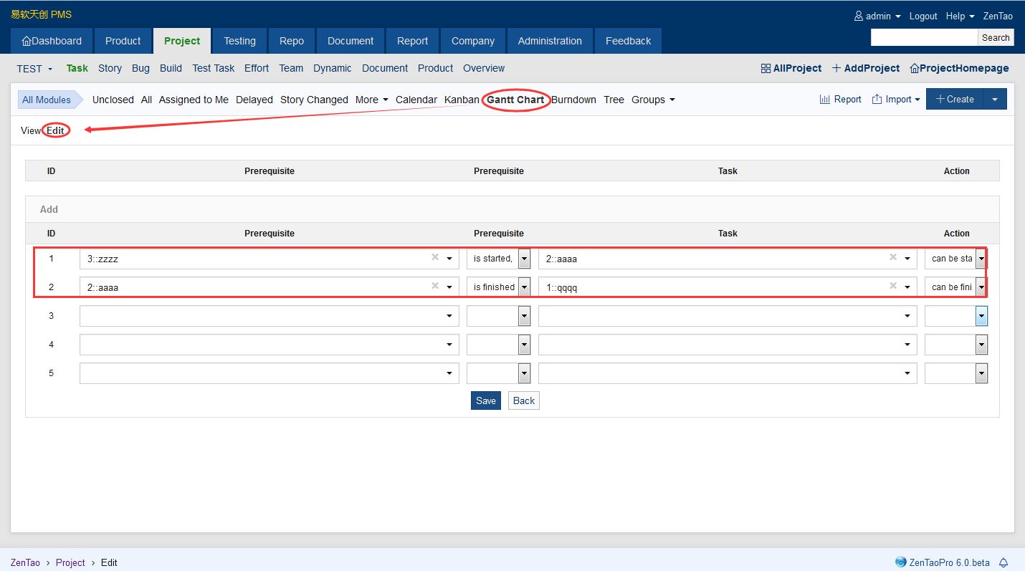
Task: Go to ProjectHomepage via house icon
Action: [914, 69]
